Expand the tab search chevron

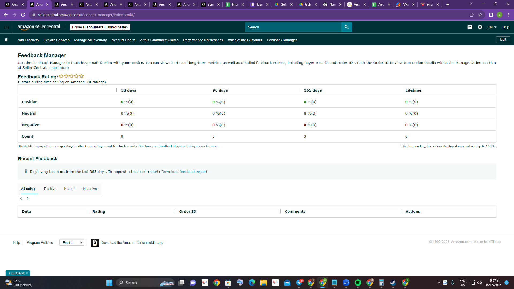tap(471, 4)
